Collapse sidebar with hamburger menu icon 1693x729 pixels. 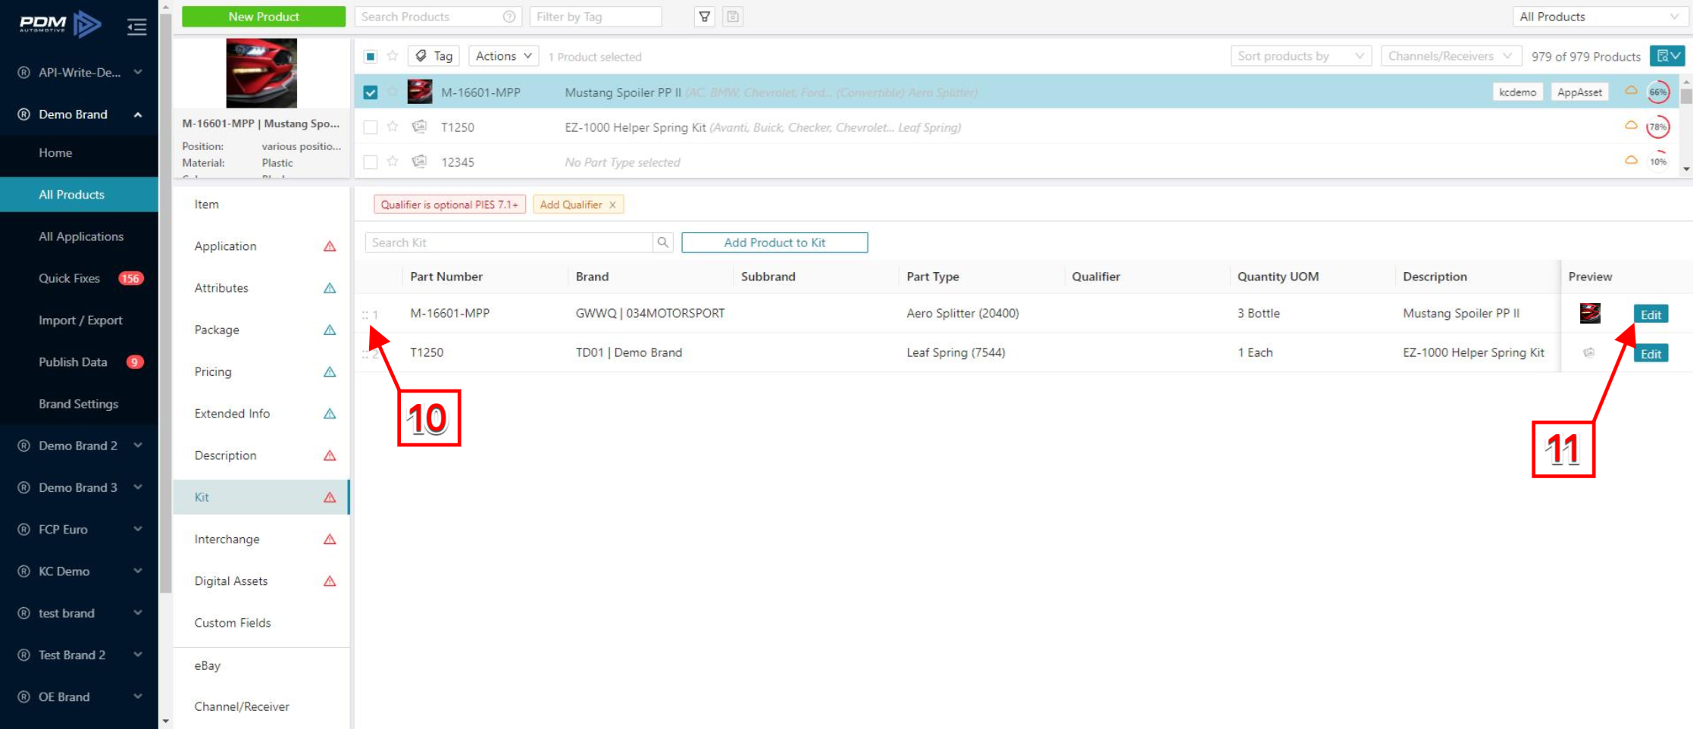[137, 27]
